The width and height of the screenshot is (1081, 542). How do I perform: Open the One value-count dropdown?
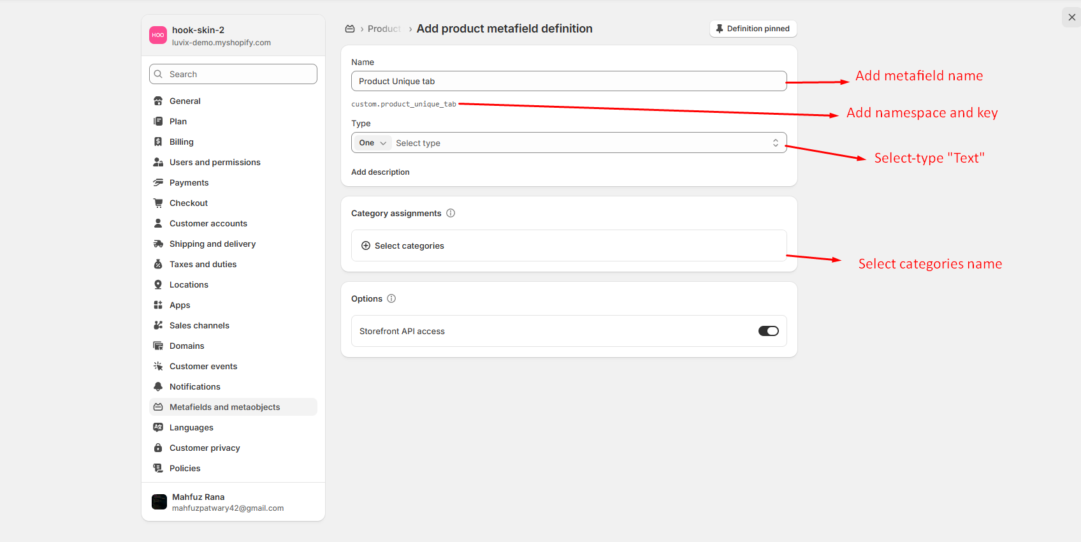(372, 143)
